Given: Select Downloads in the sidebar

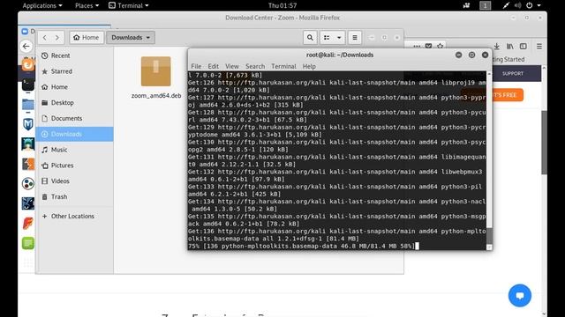Looking at the screenshot, I should pyautogui.click(x=74, y=134).
